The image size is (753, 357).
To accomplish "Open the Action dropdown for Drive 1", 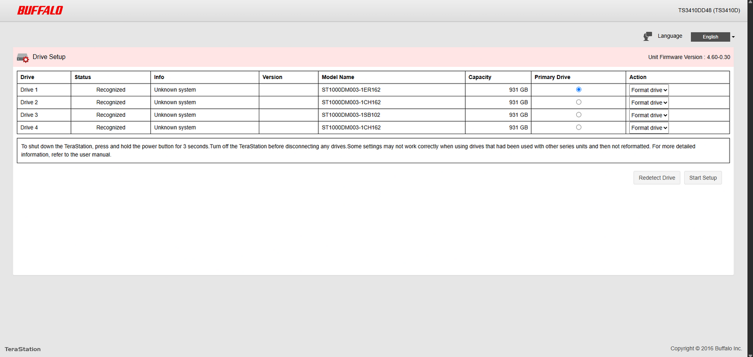I will pos(649,90).
